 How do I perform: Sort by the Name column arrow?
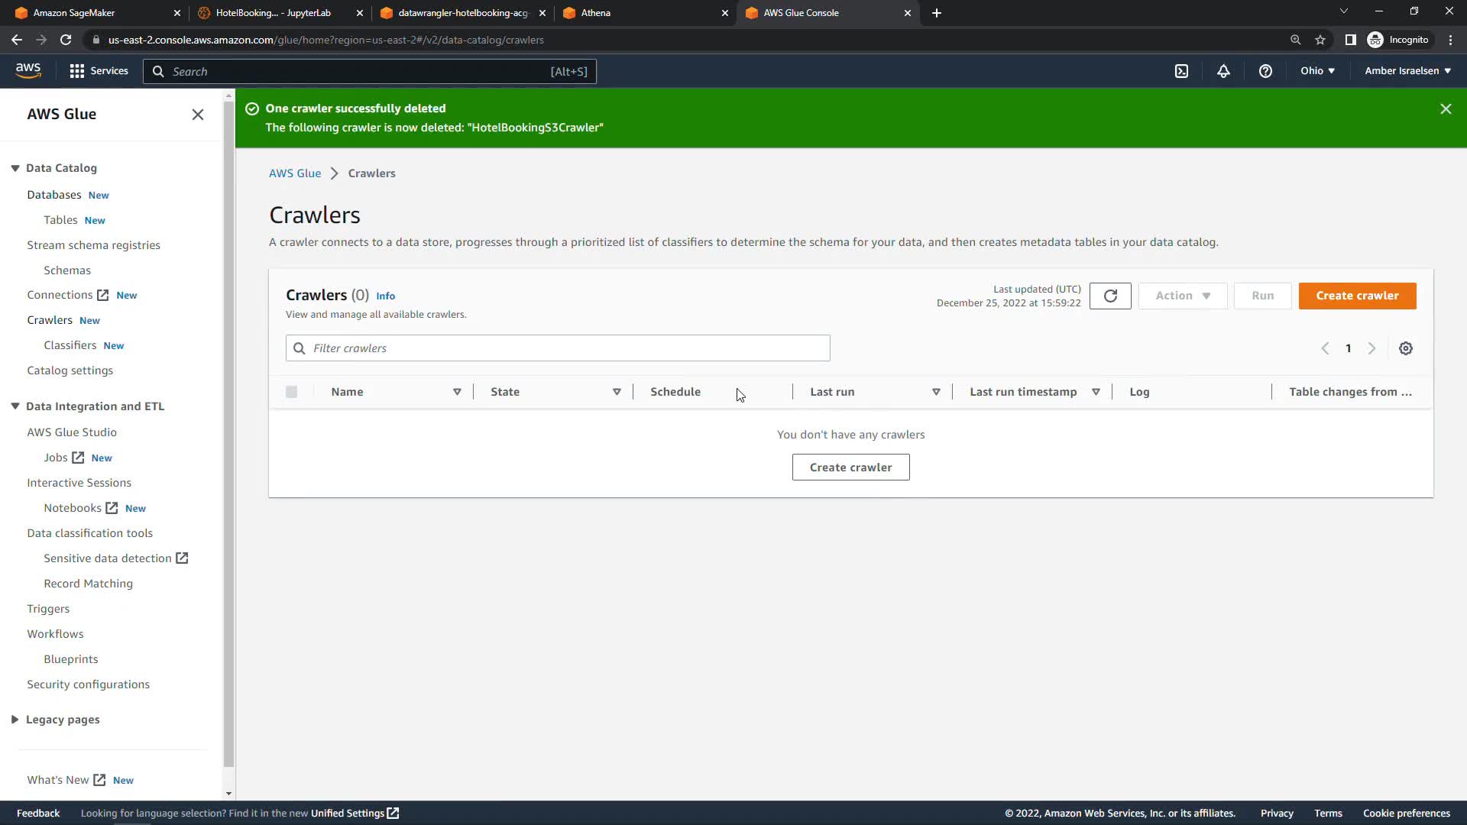[457, 392]
